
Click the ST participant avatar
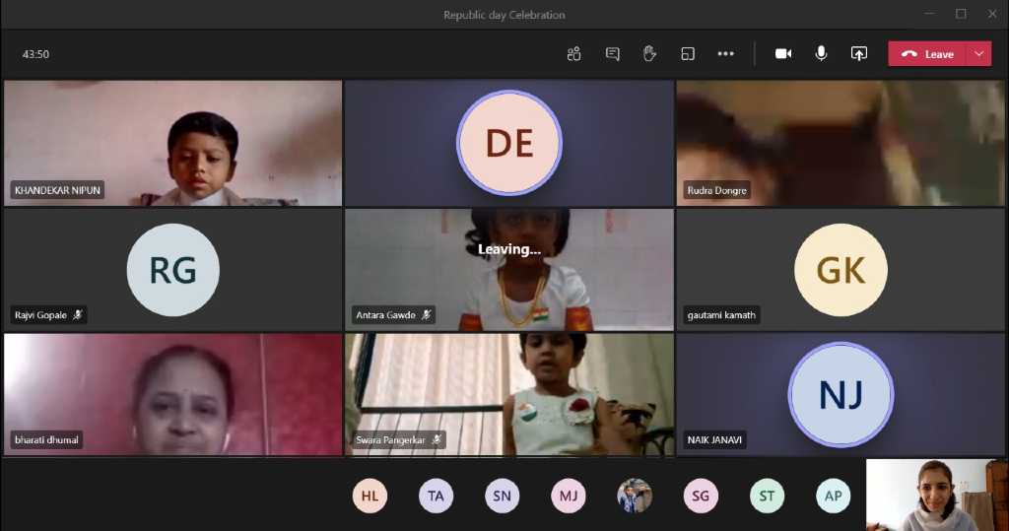767,496
